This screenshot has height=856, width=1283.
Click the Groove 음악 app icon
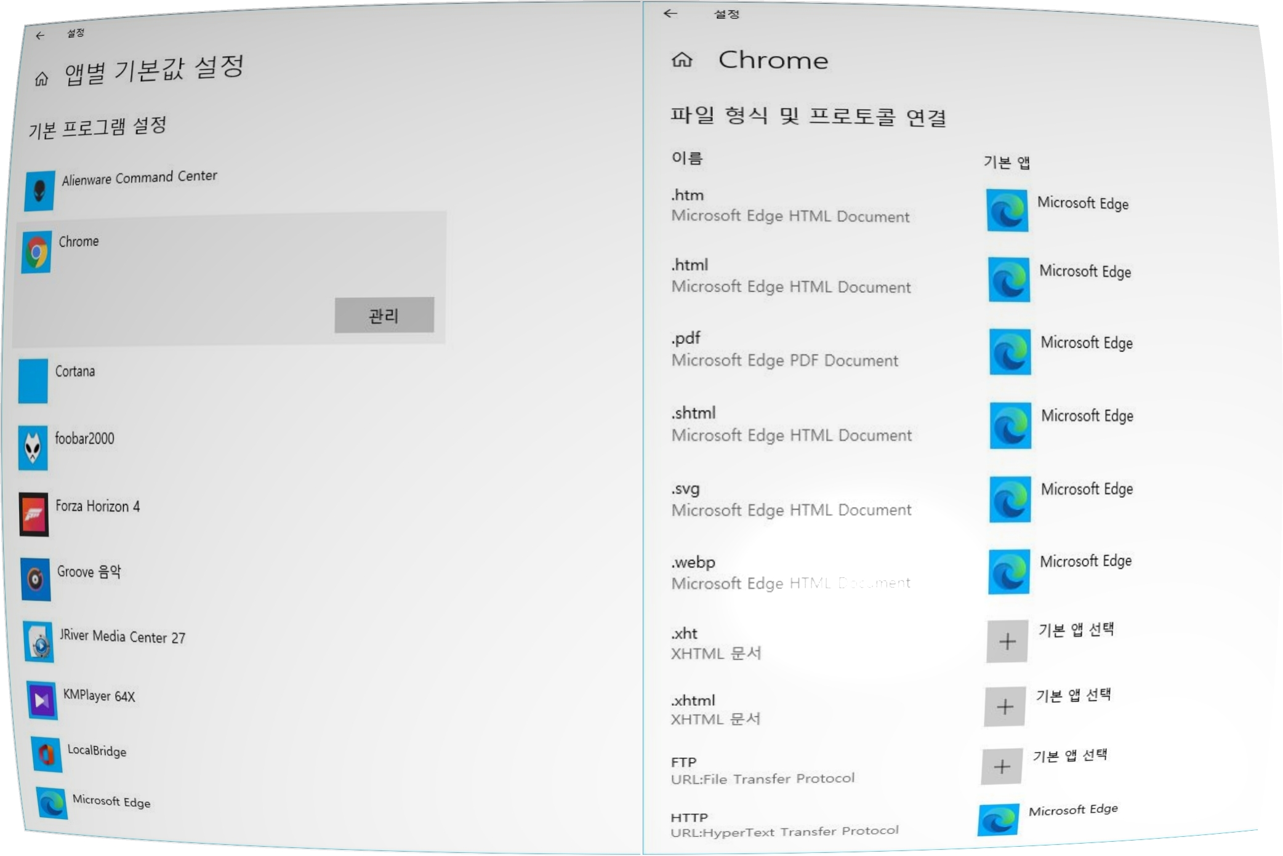[36, 579]
